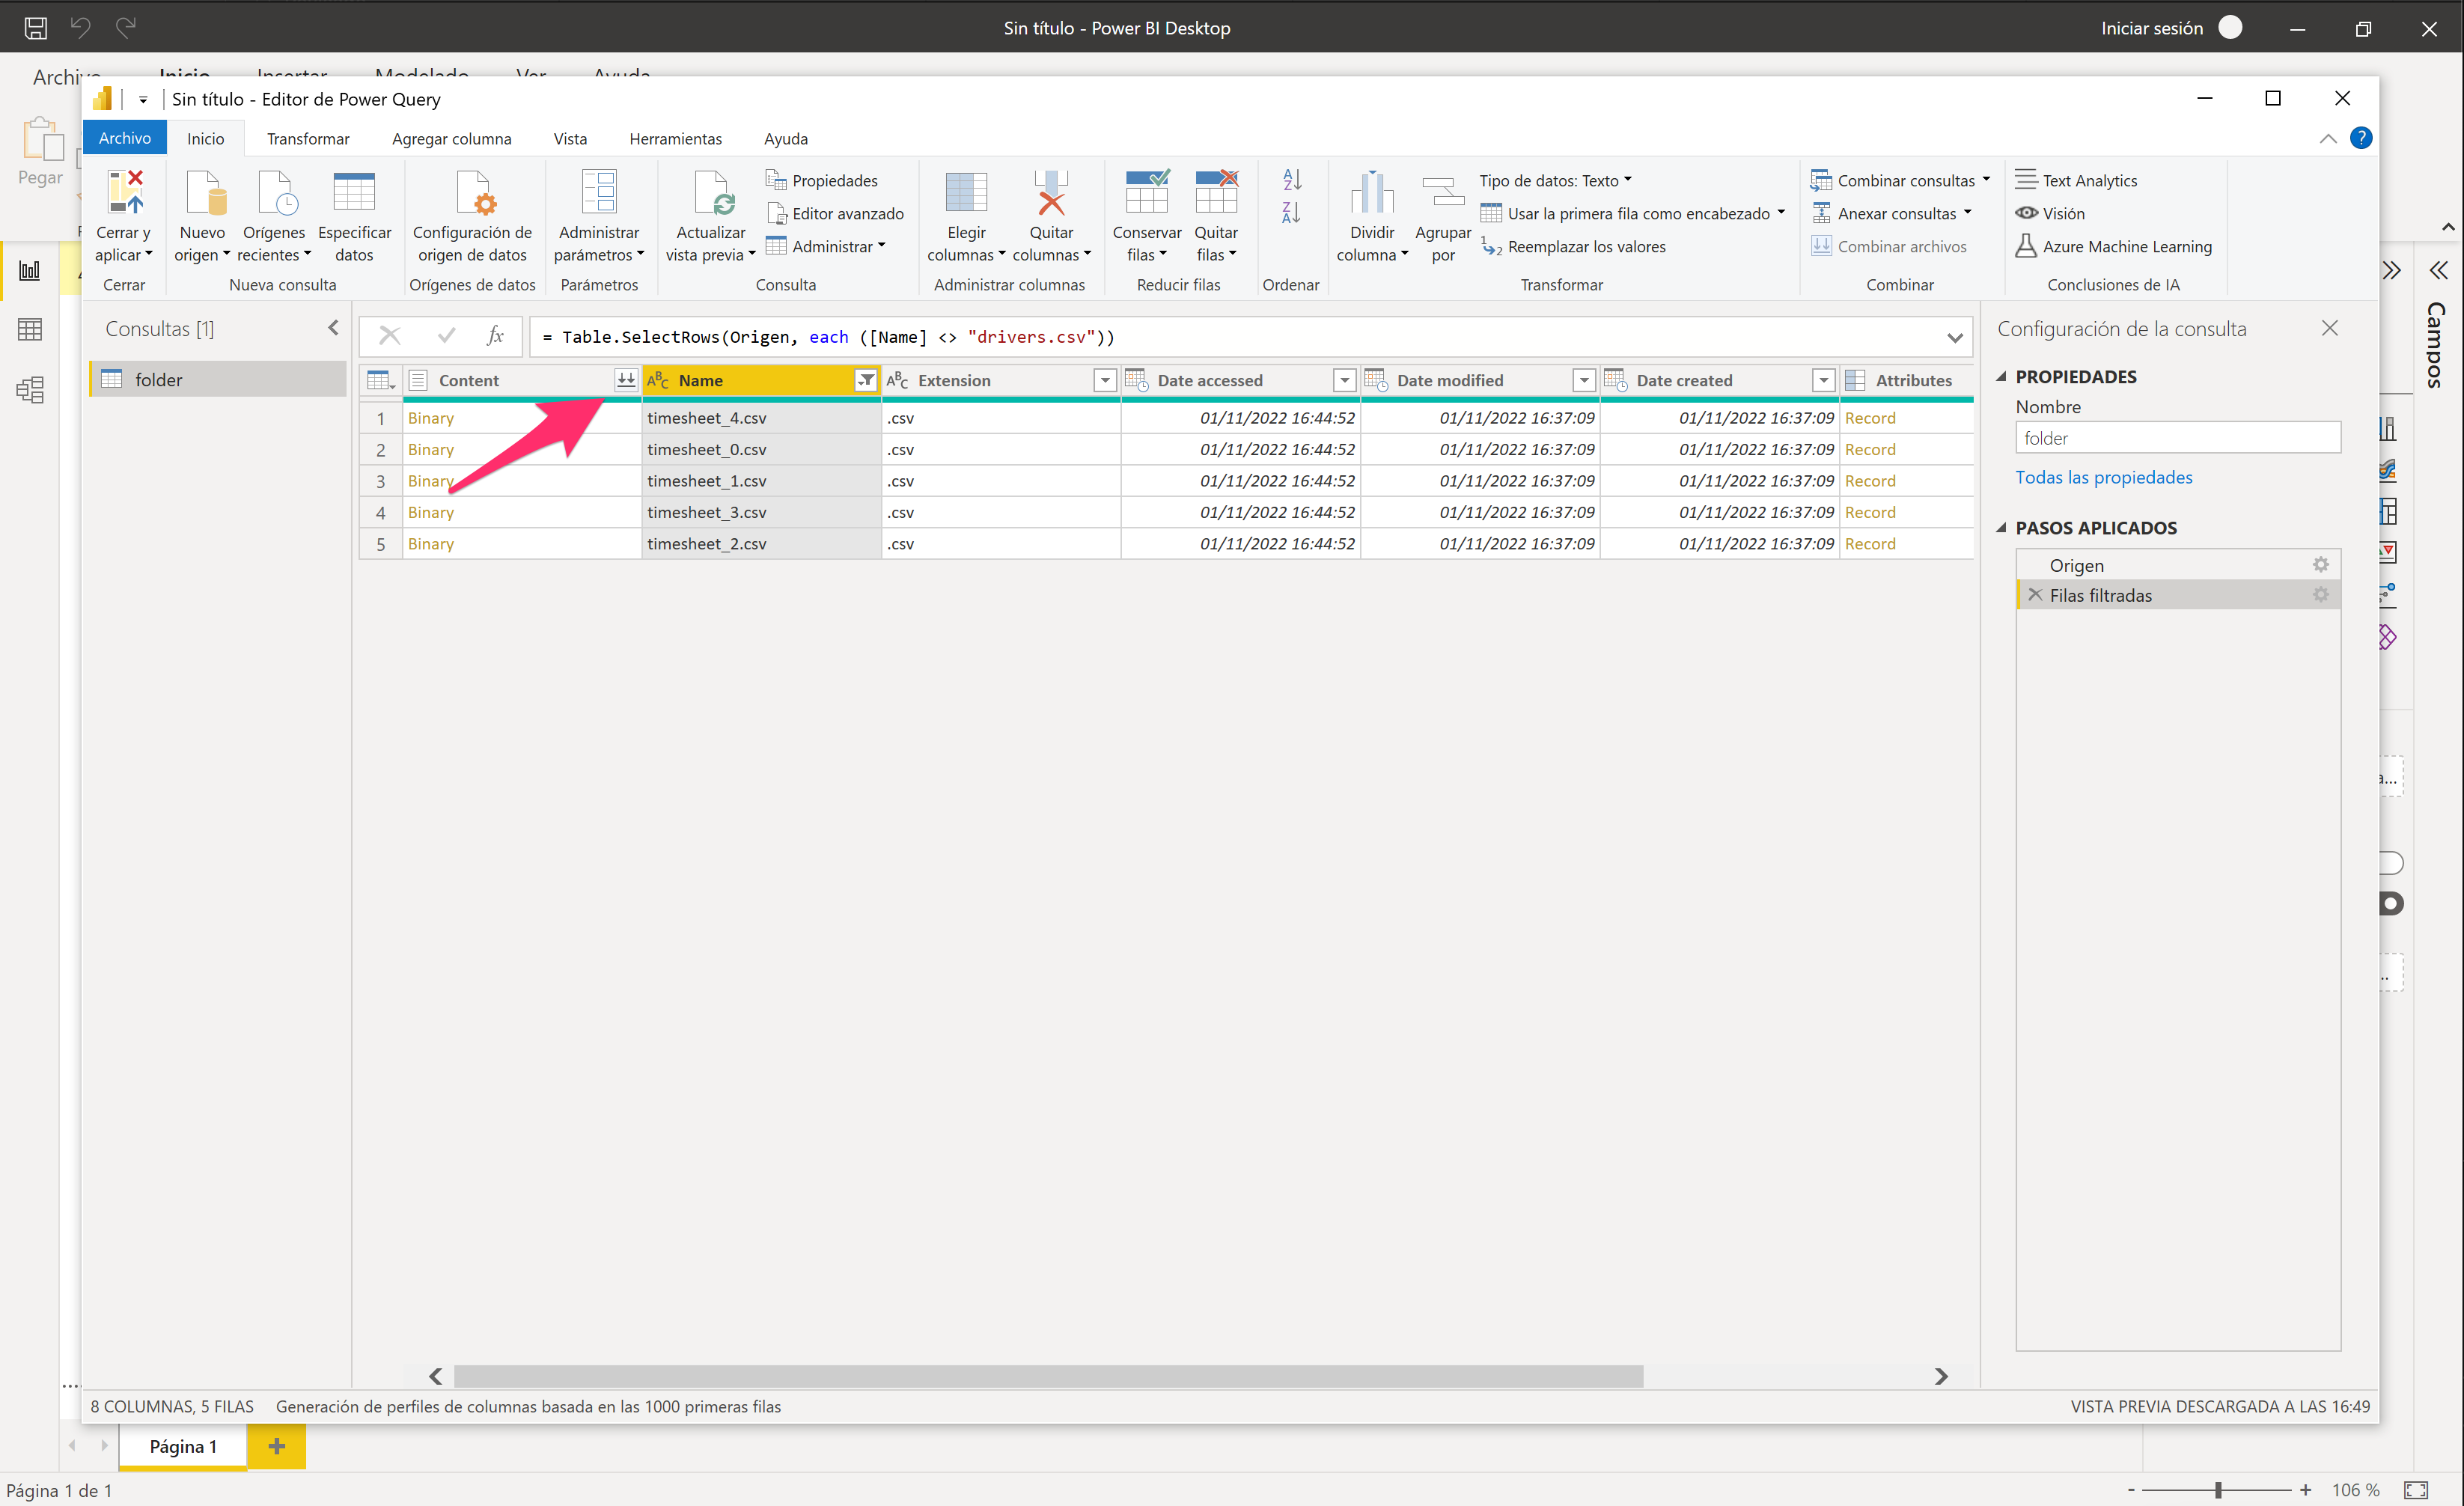2464x1506 pixels.
Task: Open the Date created filter dropdown
Action: click(1824, 380)
